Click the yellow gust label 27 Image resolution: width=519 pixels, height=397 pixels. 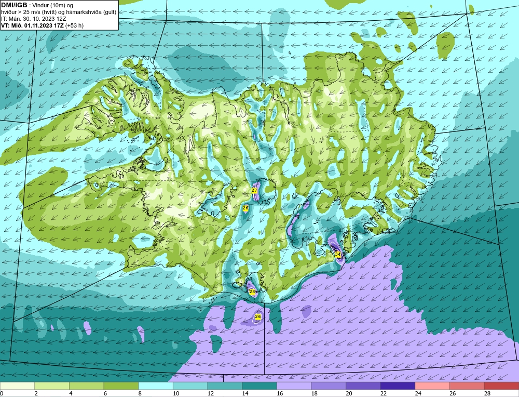pyautogui.click(x=254, y=191)
